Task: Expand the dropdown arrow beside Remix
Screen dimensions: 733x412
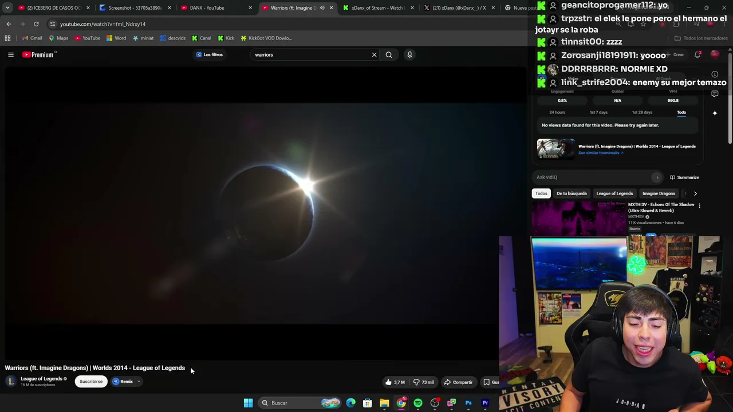Action: pos(139,382)
